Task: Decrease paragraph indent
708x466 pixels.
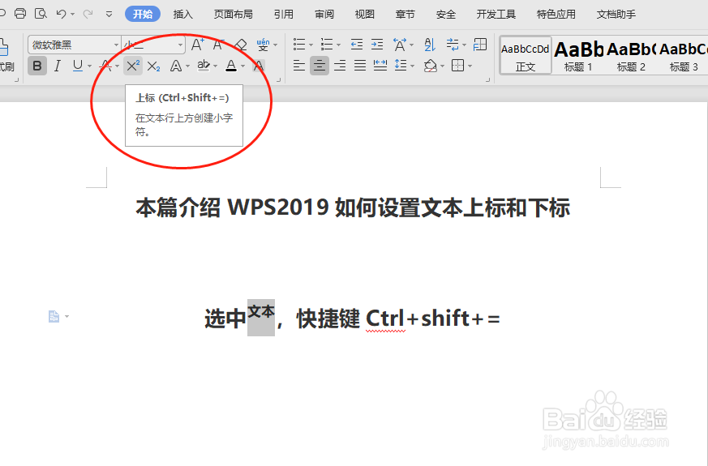Action: coord(357,45)
